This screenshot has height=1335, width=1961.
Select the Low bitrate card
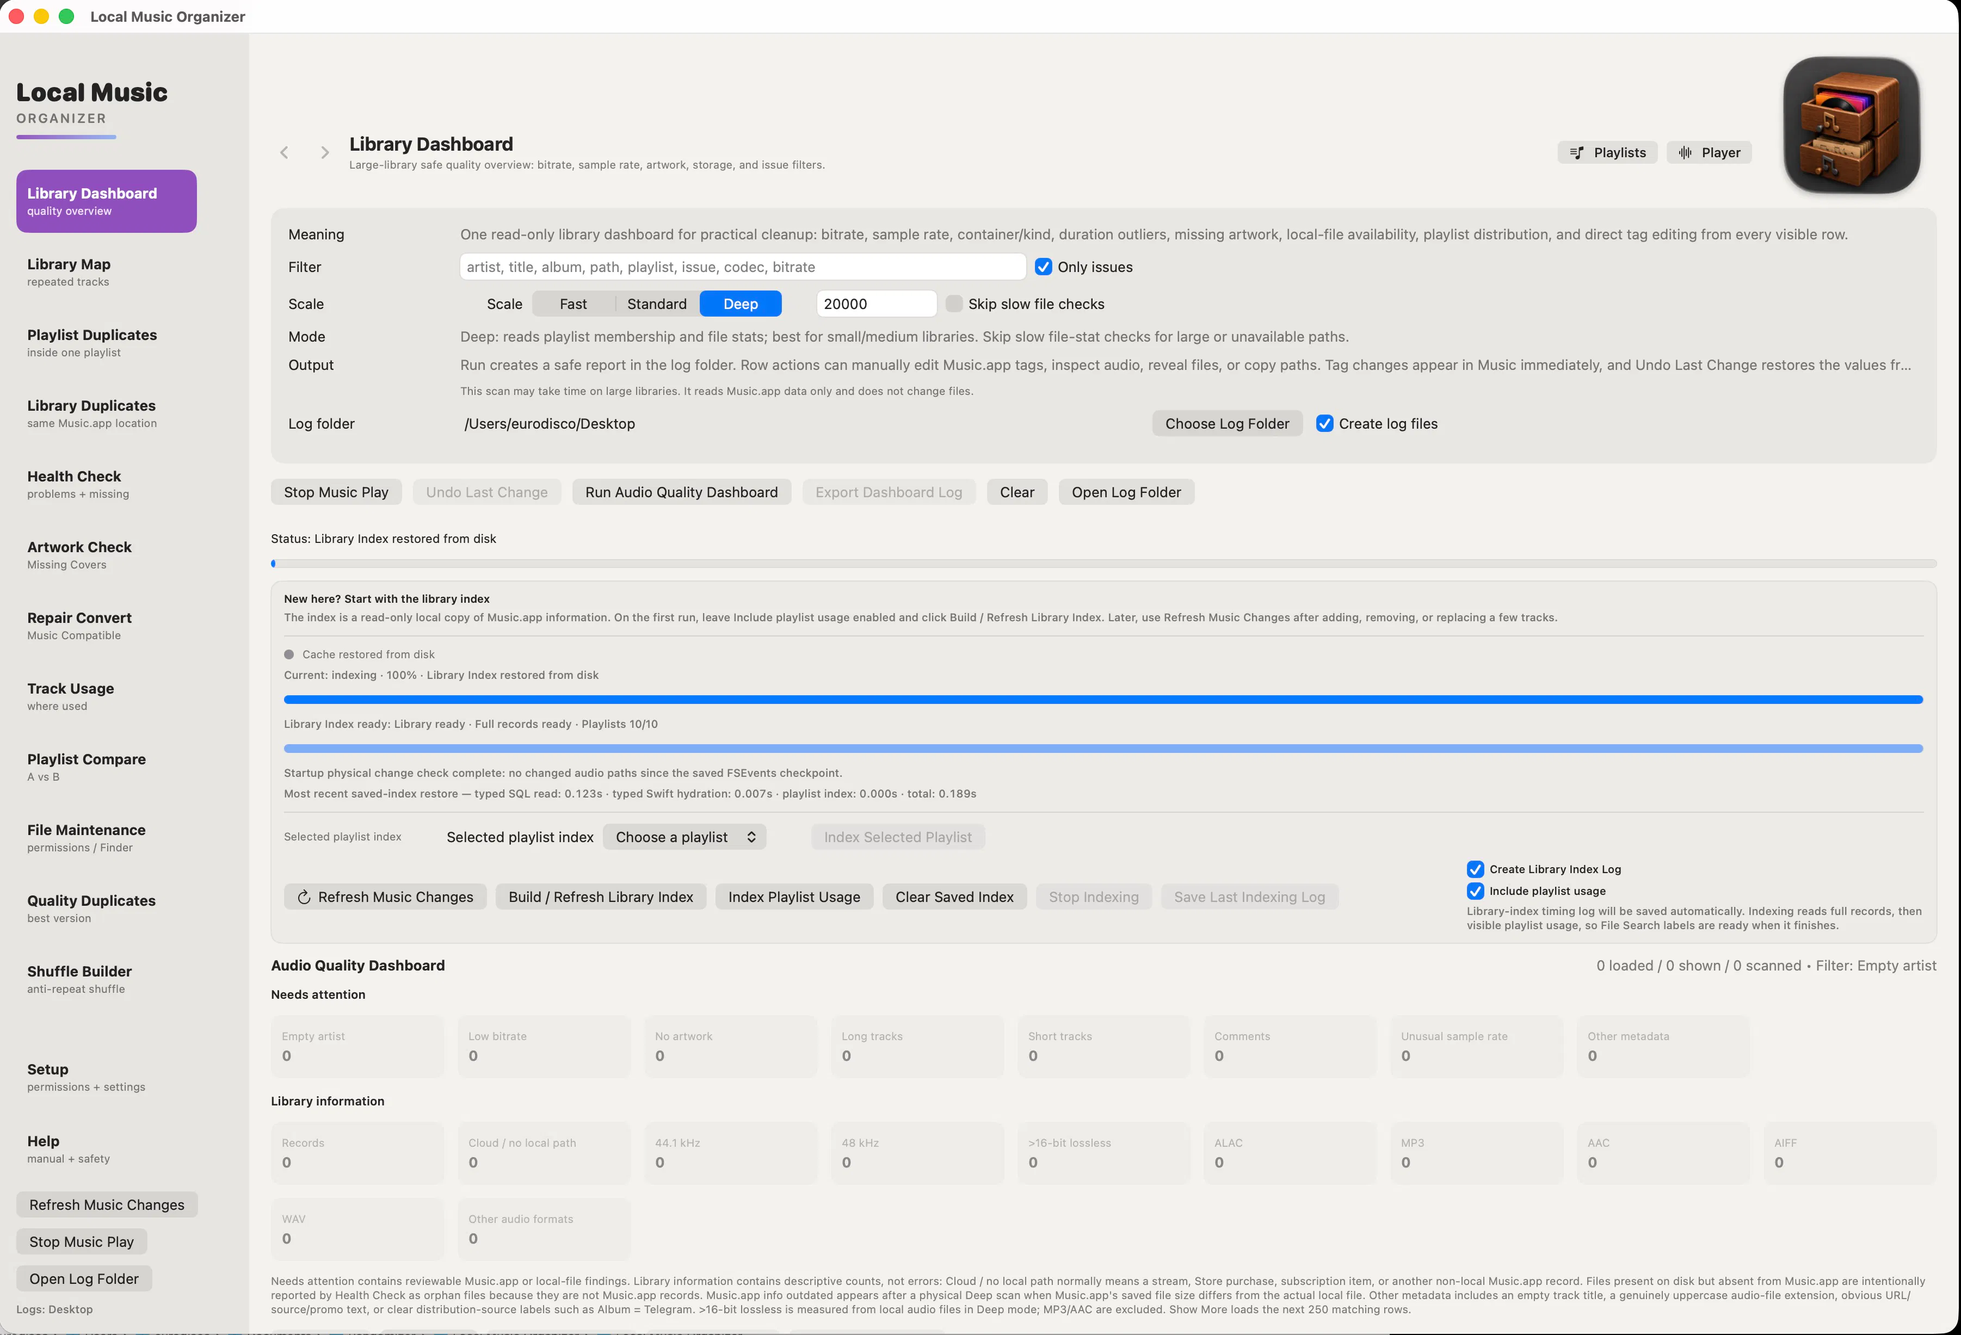click(x=544, y=1046)
